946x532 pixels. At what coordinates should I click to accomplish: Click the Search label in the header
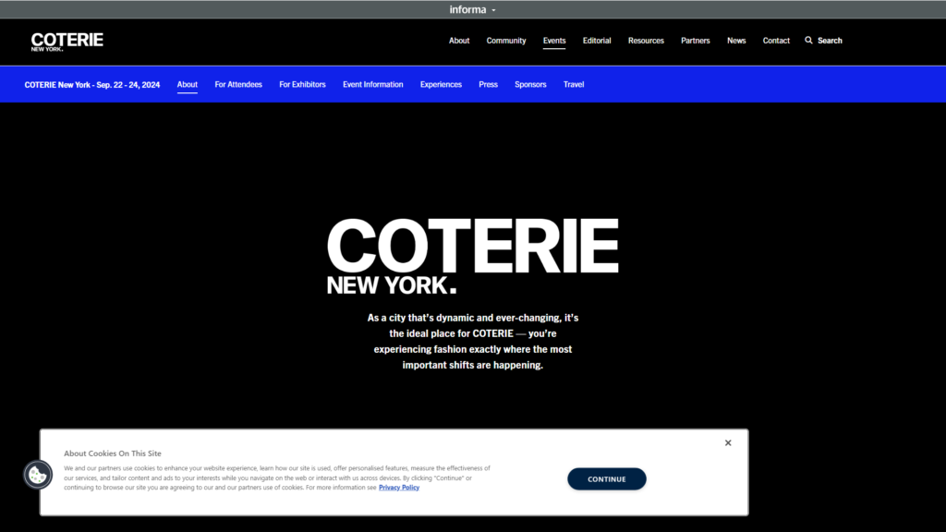(830, 41)
